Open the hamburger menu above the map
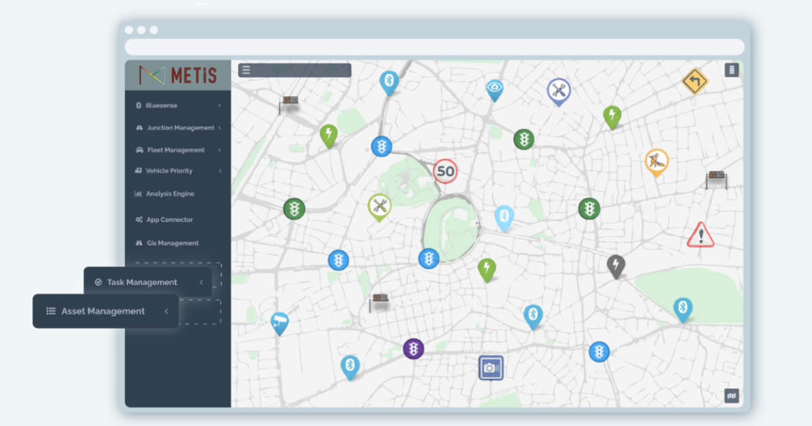812x426 pixels. tap(246, 70)
